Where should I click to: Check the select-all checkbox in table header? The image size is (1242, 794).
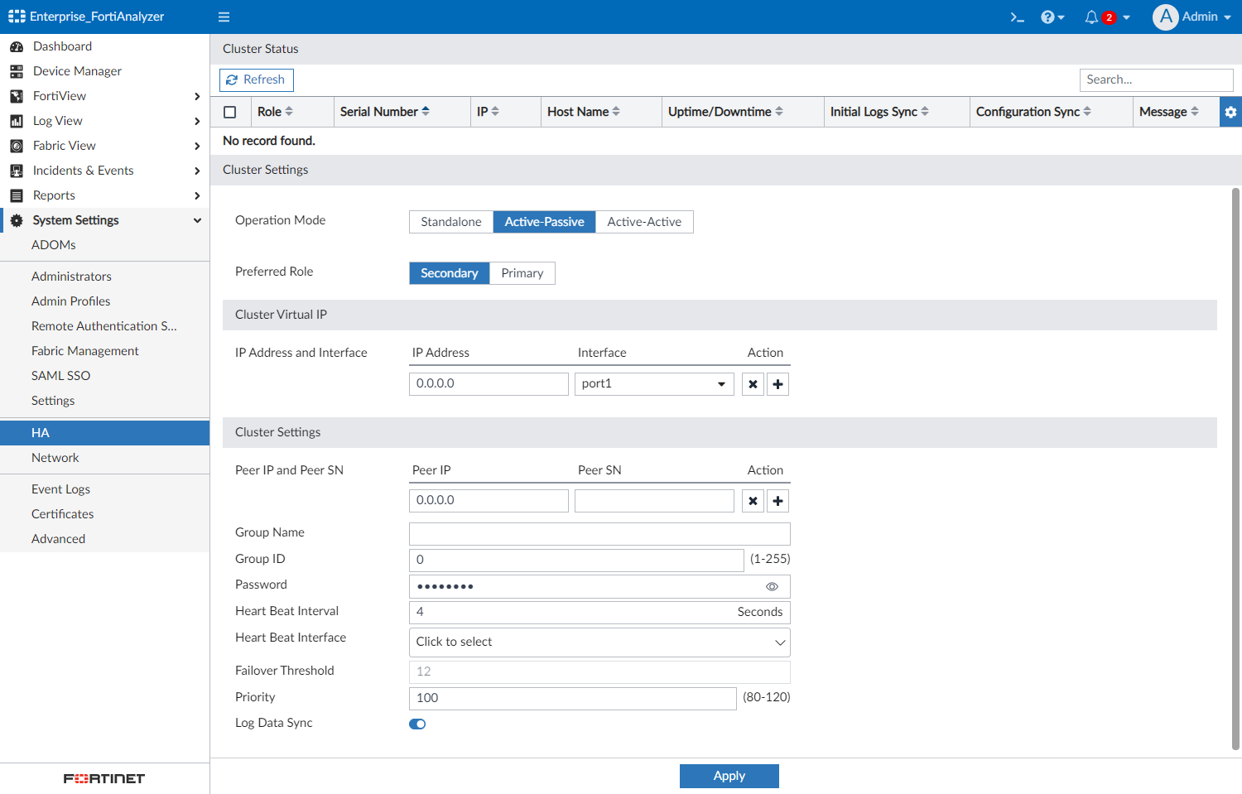tap(230, 112)
